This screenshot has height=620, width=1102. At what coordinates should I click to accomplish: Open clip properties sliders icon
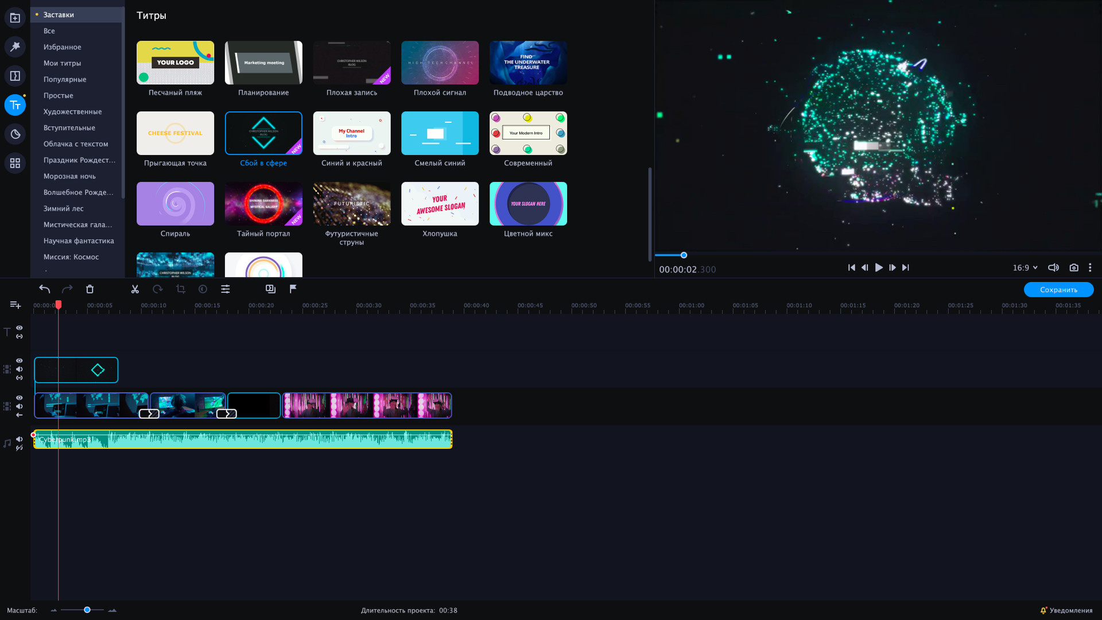pyautogui.click(x=226, y=289)
